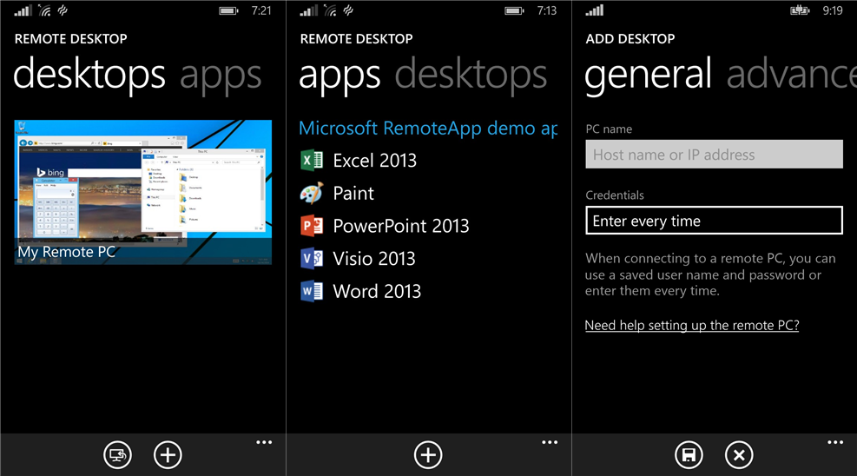Launch the Paint app icon
857x476 pixels.
(312, 193)
